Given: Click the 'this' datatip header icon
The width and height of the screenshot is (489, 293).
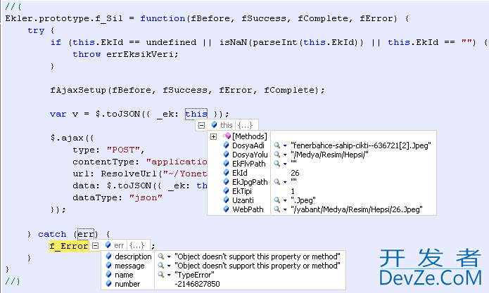Looking at the screenshot, I should point(214,125).
